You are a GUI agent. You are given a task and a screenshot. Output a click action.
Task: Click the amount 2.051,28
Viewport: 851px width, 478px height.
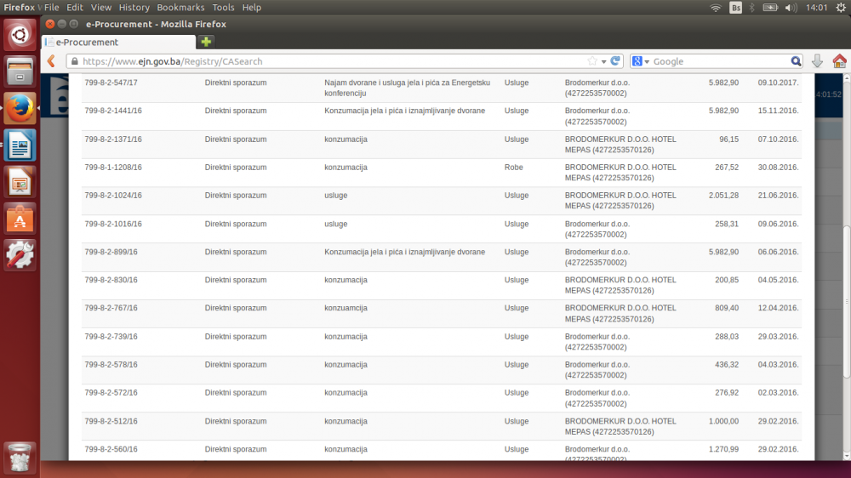[723, 196]
